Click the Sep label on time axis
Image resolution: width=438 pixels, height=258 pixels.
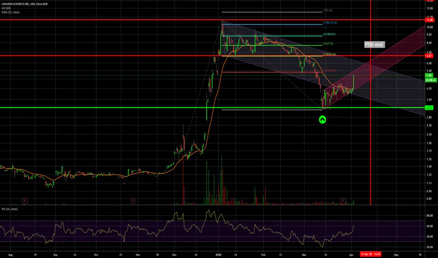55,255
